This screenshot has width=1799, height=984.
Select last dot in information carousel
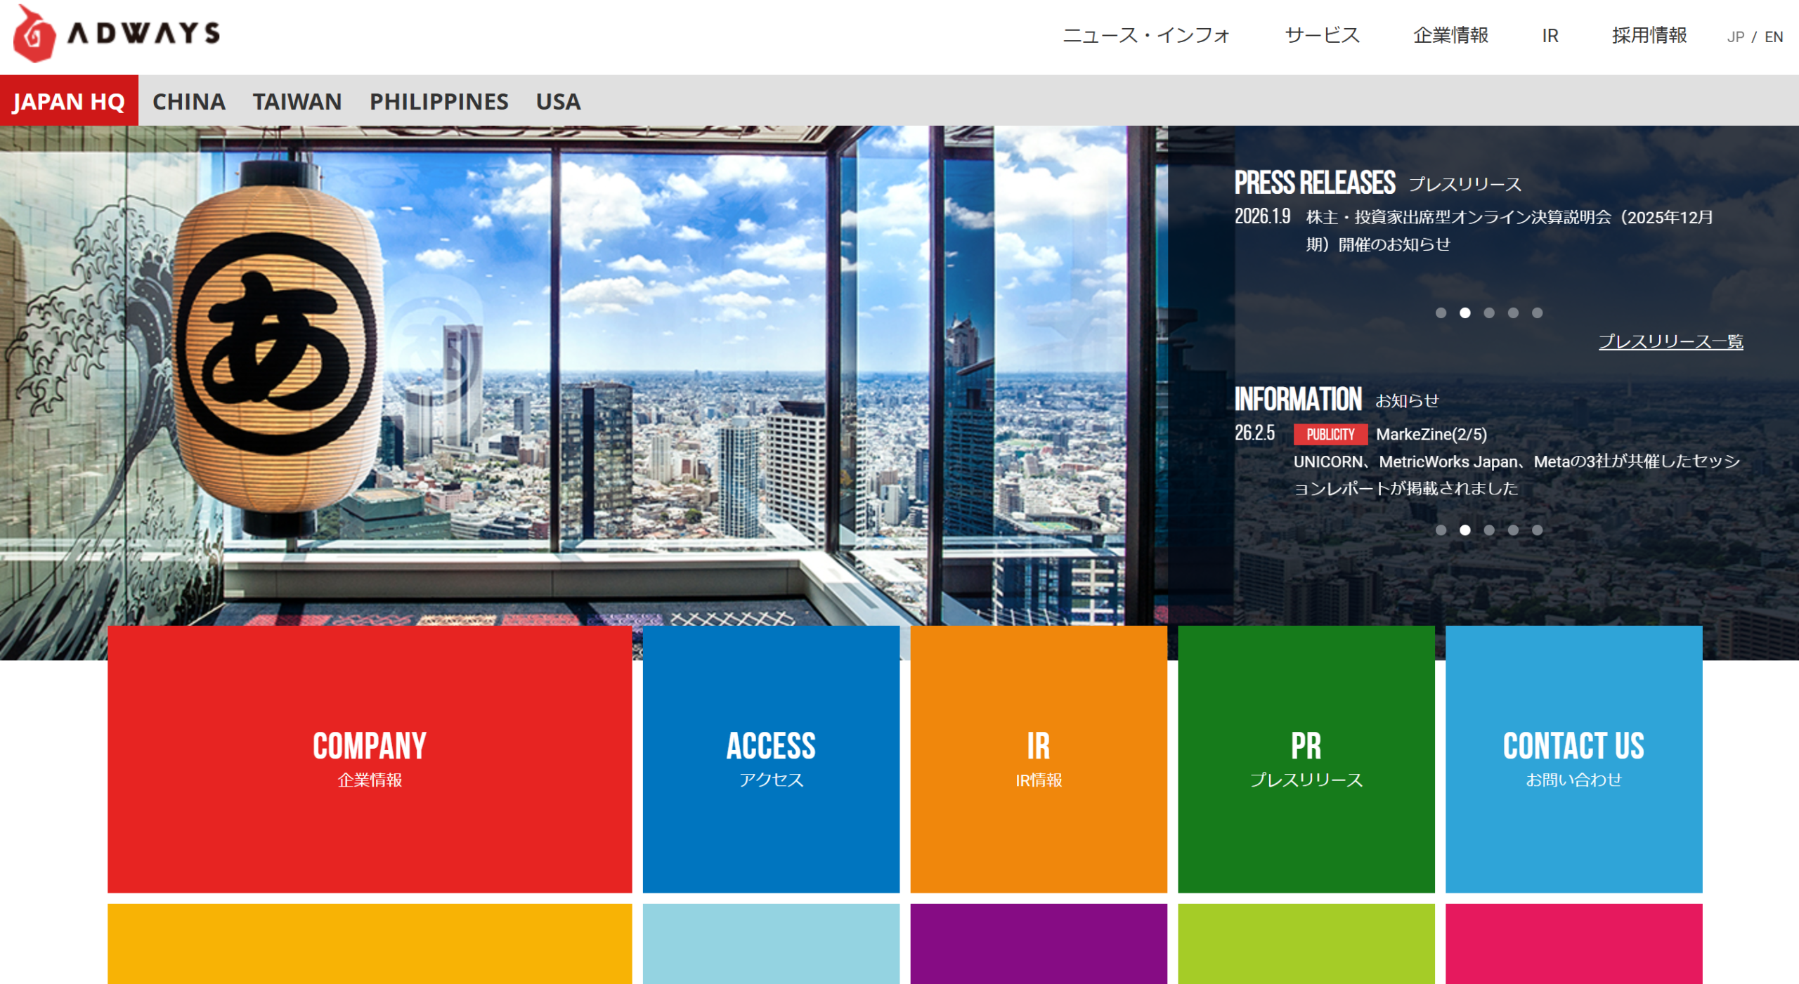1537,530
